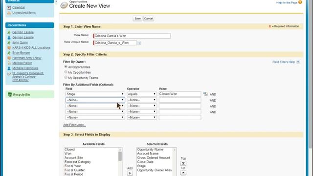Click the View Name input field

pos(132,36)
